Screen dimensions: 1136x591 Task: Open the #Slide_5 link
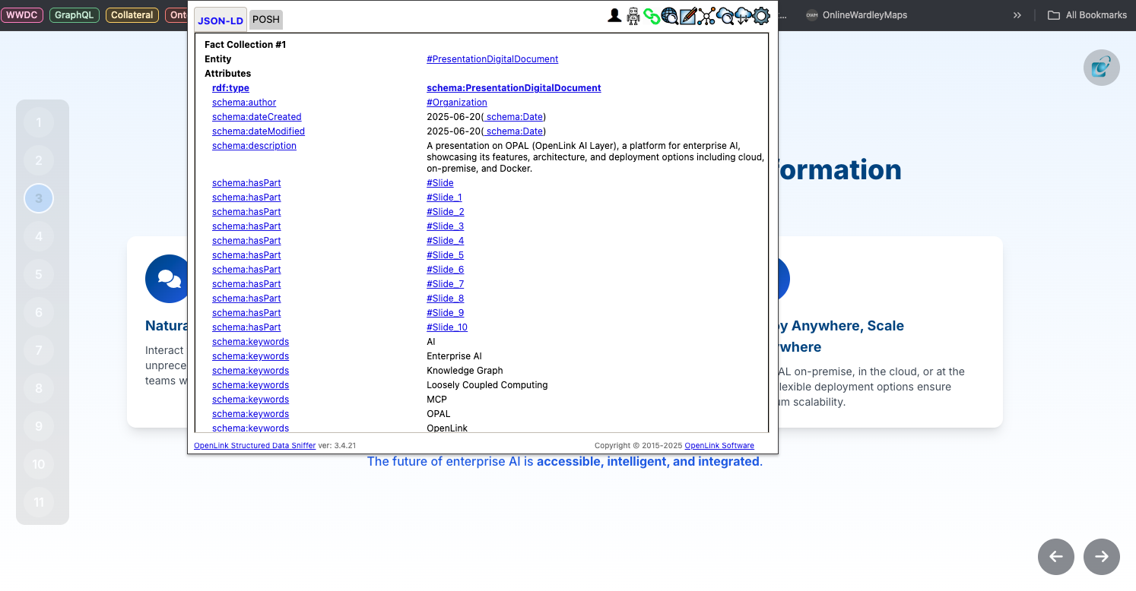tap(446, 255)
